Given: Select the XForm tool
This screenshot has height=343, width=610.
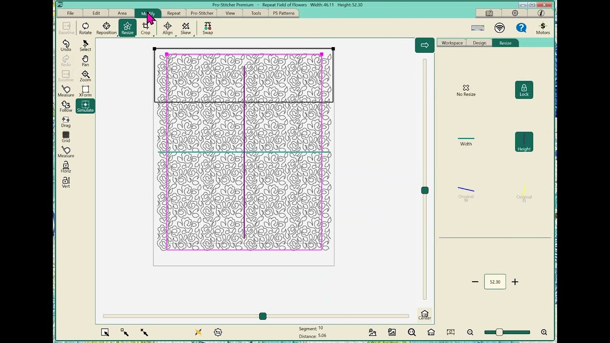Looking at the screenshot, I should tap(85, 91).
